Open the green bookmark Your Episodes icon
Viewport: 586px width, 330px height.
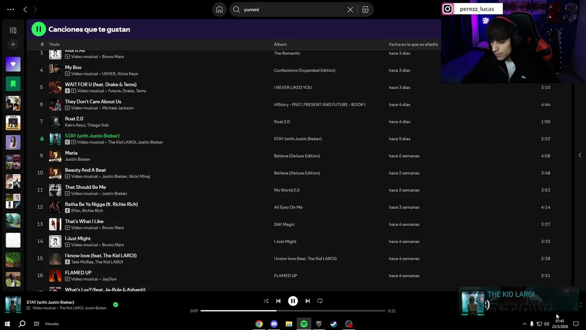pyautogui.click(x=13, y=84)
